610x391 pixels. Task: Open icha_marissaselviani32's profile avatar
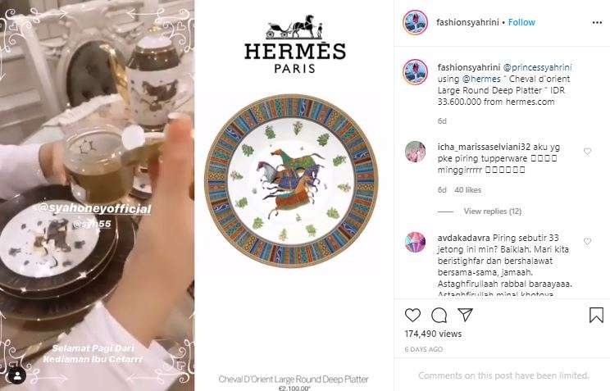[x=415, y=152]
